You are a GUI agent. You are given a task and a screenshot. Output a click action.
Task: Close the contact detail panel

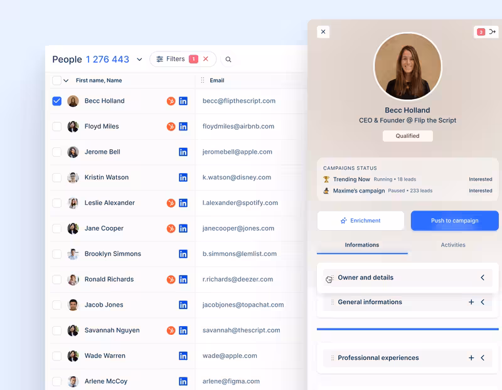tap(323, 31)
